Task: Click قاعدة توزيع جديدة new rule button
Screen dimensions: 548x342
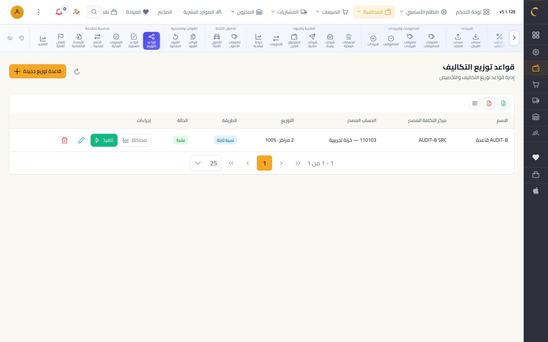Action: [38, 71]
